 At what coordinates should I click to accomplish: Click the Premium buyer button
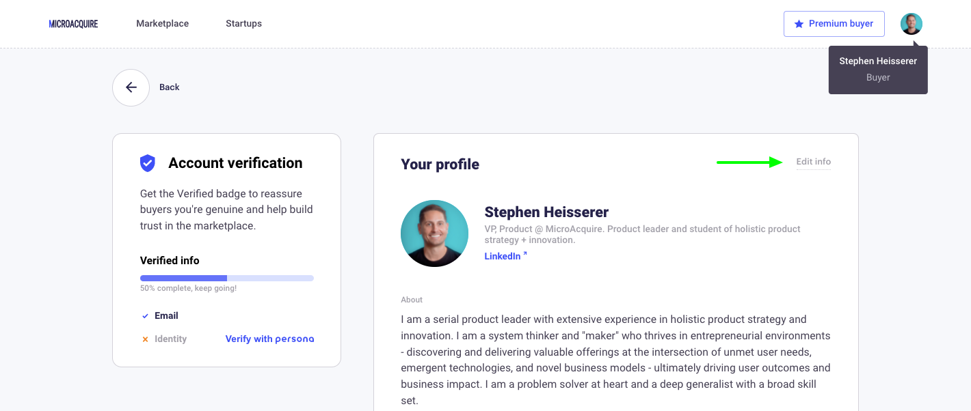tap(834, 24)
